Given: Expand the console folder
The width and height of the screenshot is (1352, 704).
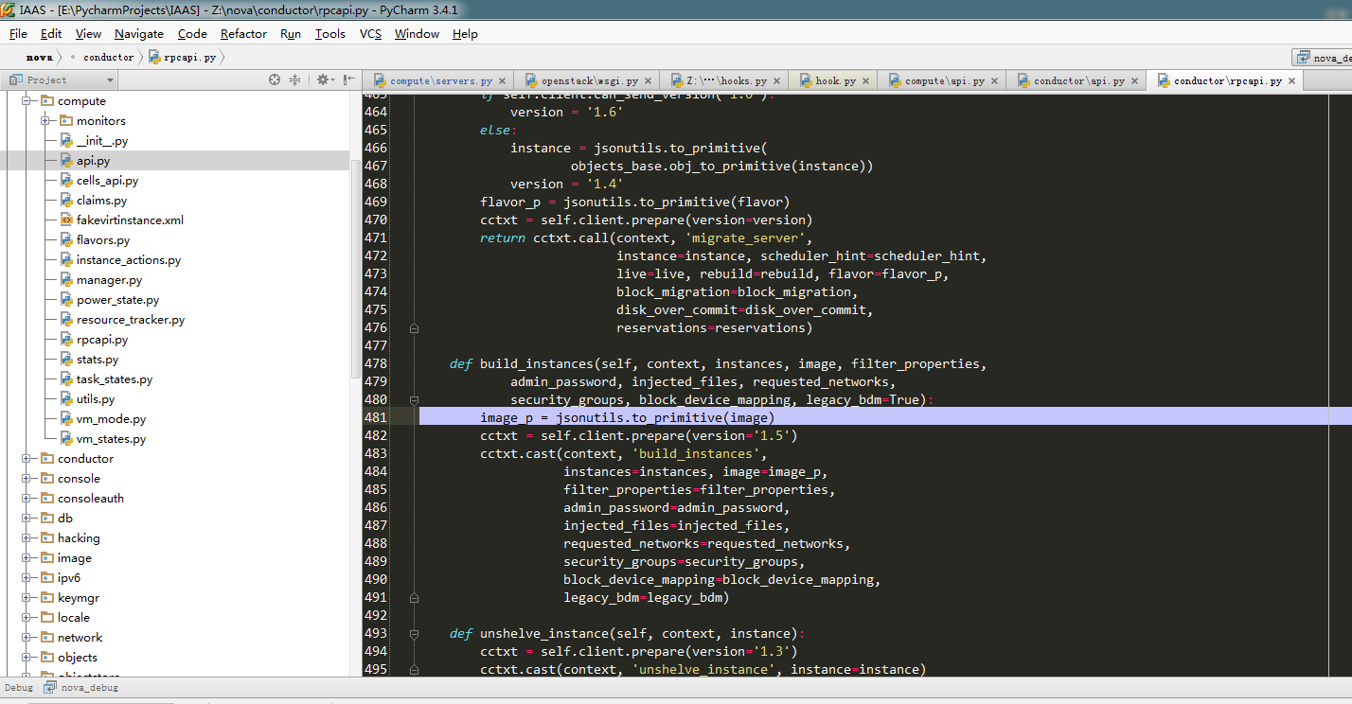Looking at the screenshot, I should pyautogui.click(x=27, y=478).
